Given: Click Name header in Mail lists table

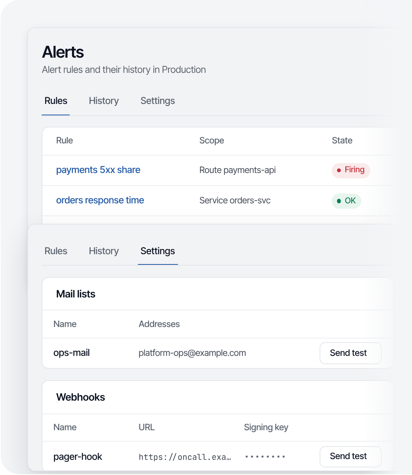Looking at the screenshot, I should click(65, 324).
